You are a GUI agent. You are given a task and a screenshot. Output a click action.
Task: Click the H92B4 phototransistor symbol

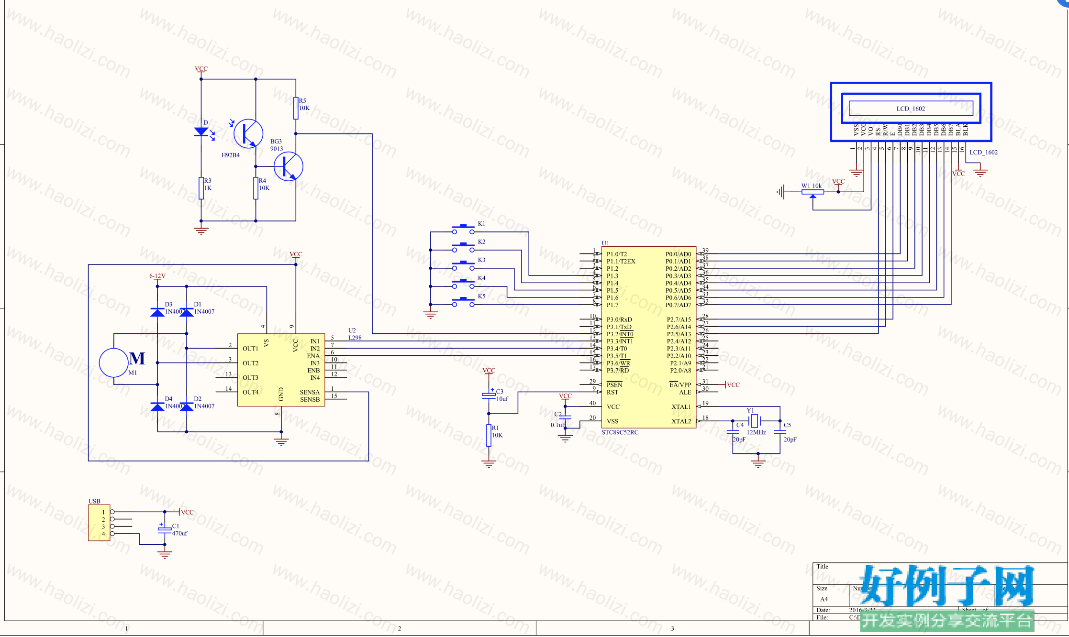248,133
